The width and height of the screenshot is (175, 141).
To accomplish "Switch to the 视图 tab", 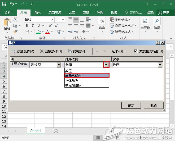I will point(114,12).
